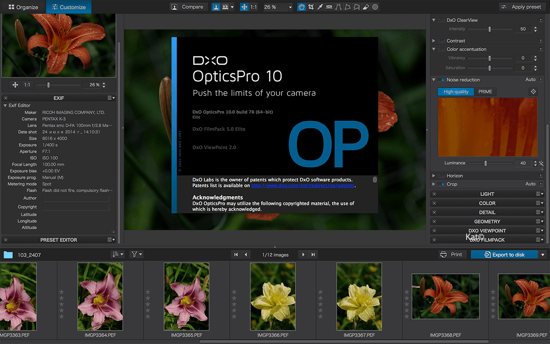The image size is (550, 344).
Task: Switch to side-by-side image view
Action: pos(225,7)
